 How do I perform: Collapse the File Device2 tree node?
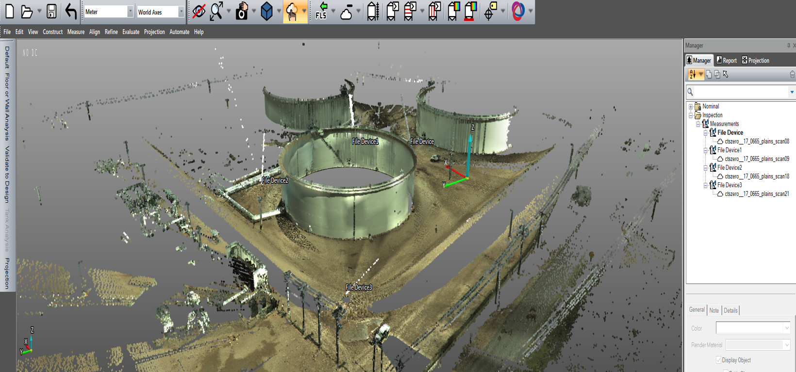tap(706, 167)
